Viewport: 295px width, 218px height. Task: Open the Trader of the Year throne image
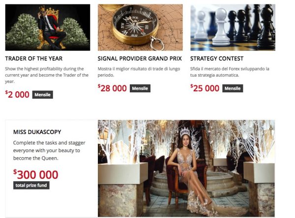tap(48, 27)
